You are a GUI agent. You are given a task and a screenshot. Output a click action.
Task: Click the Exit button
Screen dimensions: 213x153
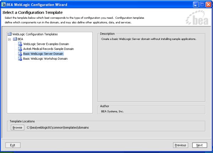(13, 145)
